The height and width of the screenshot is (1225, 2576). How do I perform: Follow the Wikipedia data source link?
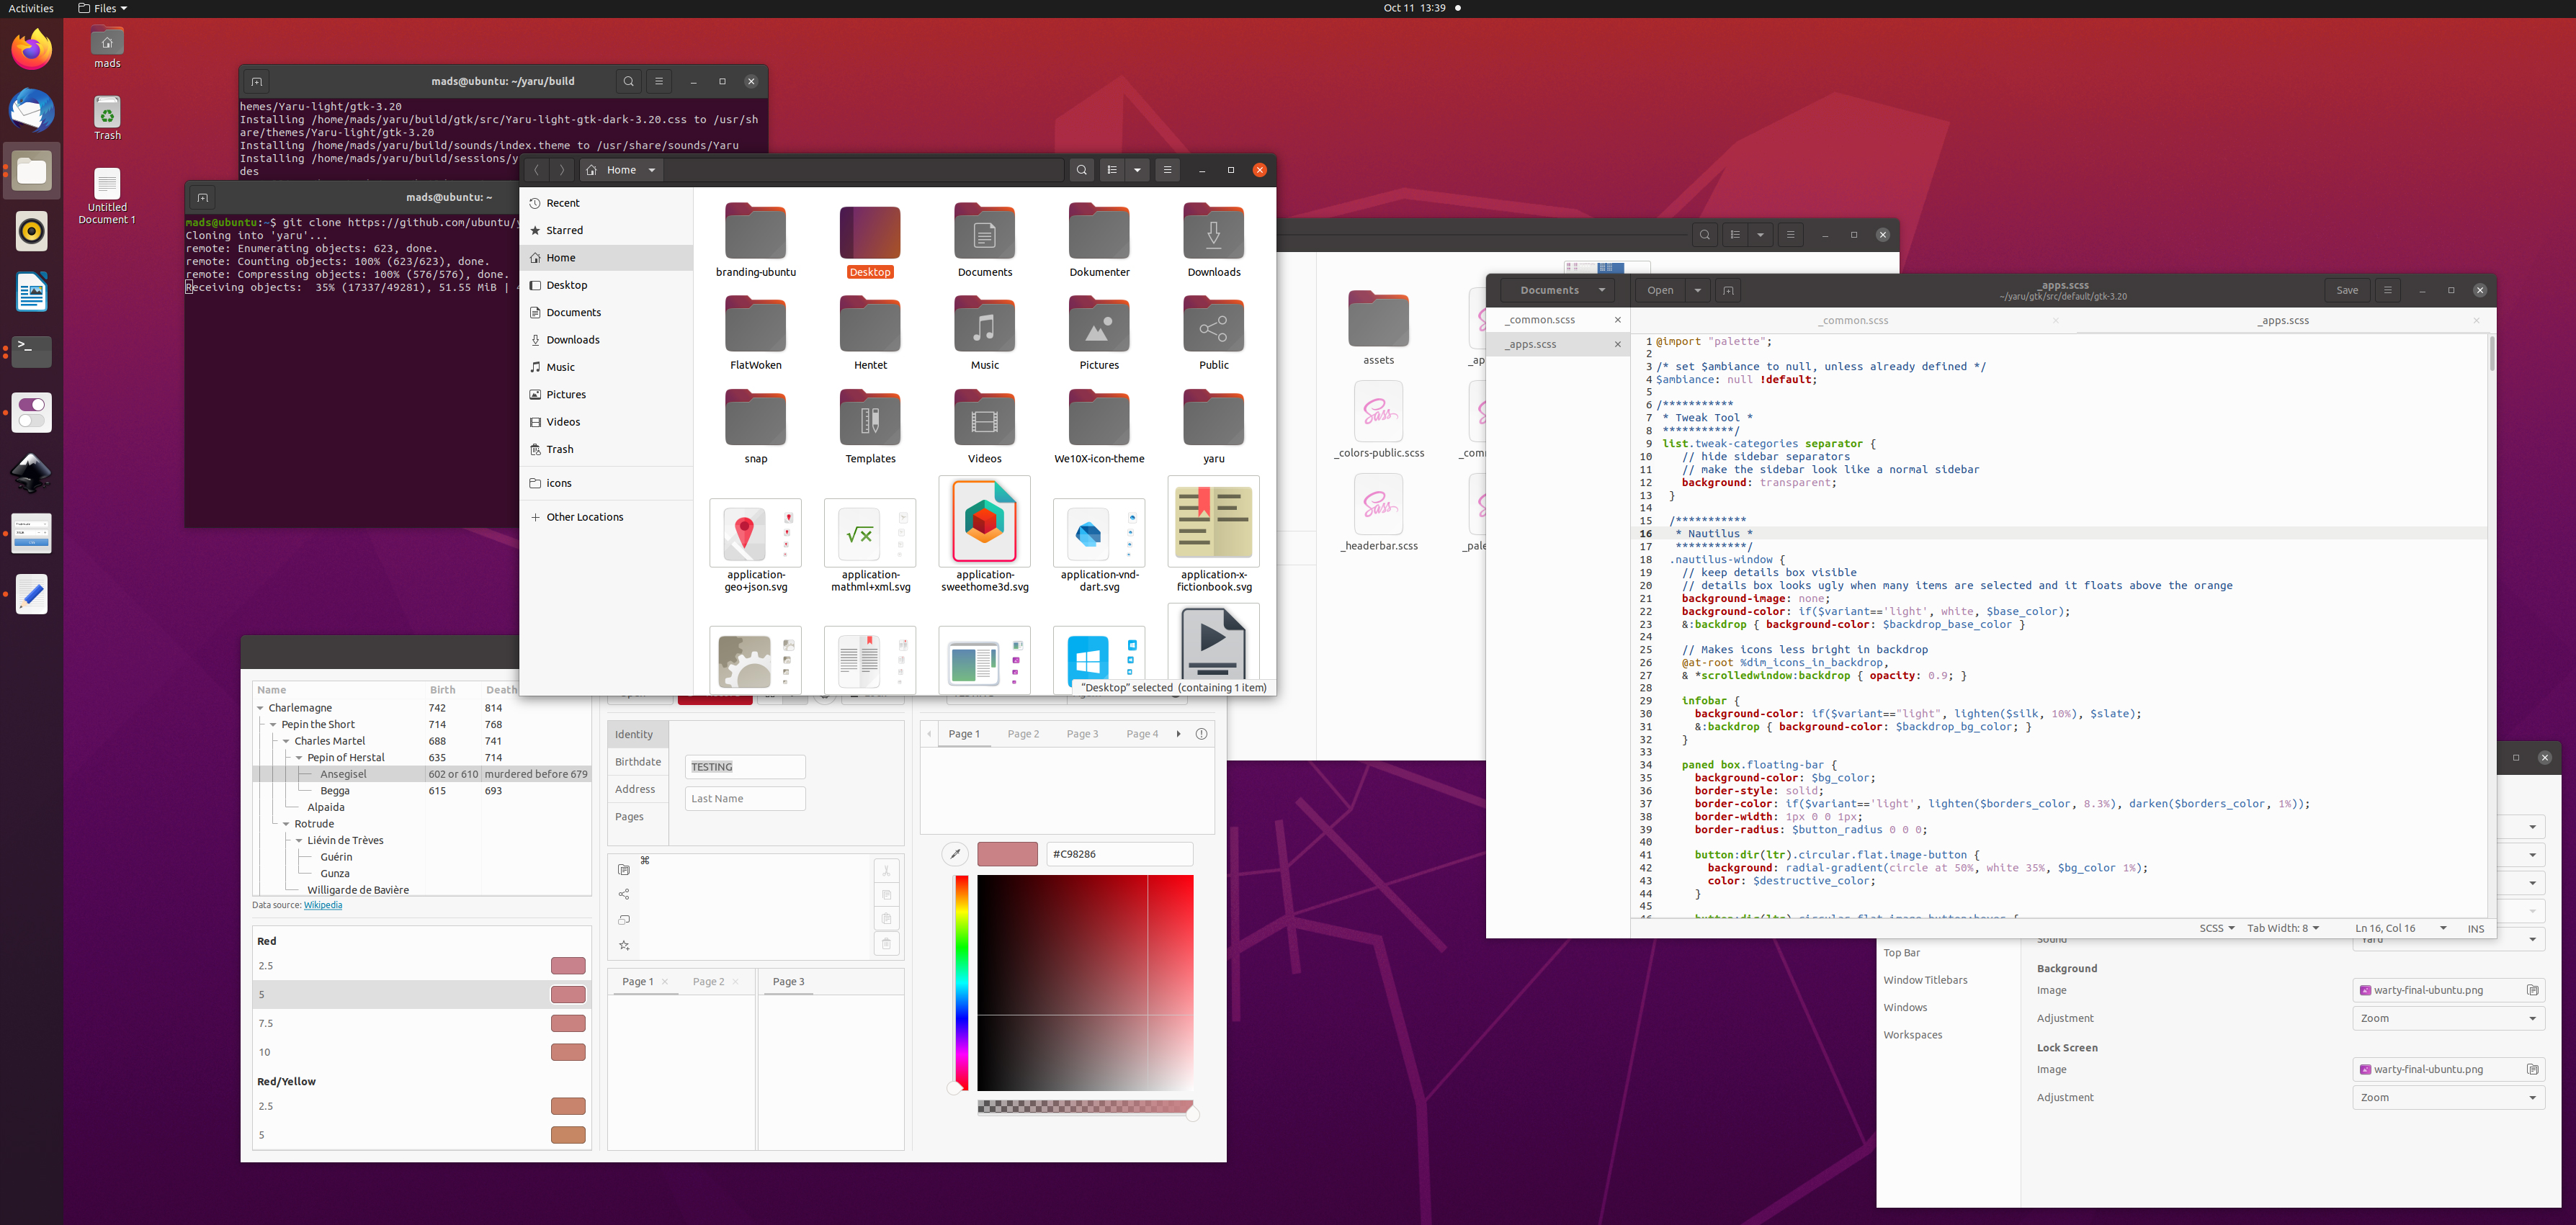point(322,906)
